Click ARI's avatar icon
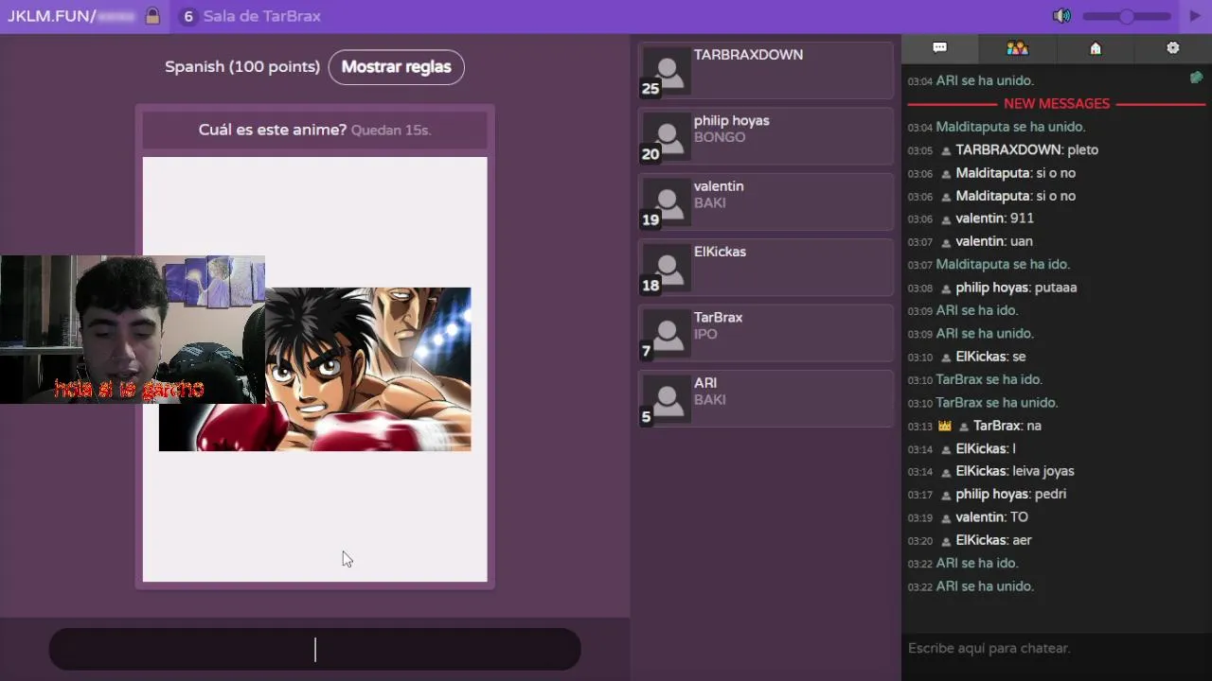 [x=667, y=399]
